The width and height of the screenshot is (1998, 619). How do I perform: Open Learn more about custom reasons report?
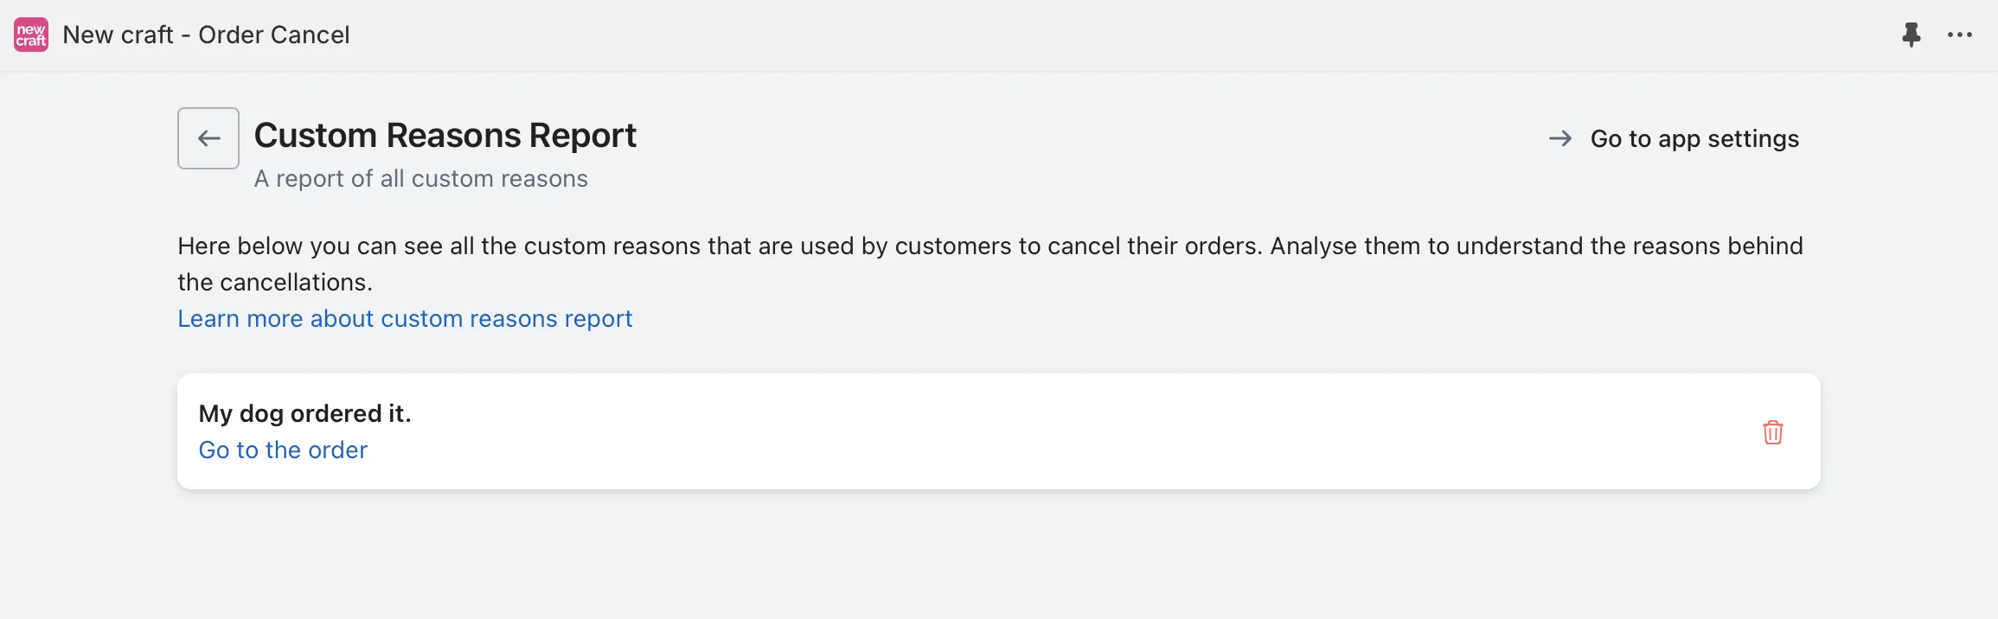[x=405, y=319]
